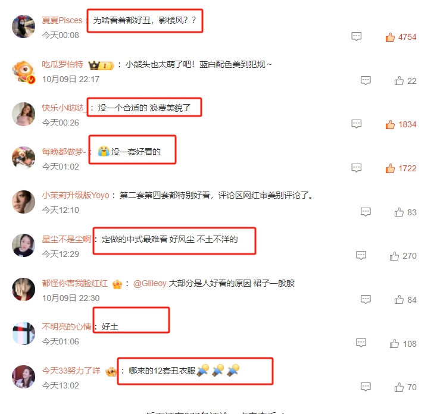Reply to 星尘不是尘啊 comment via bubble icon
The width and height of the screenshot is (434, 414).
pyautogui.click(x=361, y=256)
